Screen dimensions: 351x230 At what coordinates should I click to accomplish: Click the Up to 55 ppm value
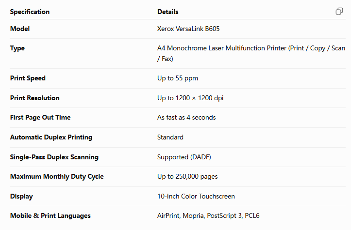[x=178, y=78]
